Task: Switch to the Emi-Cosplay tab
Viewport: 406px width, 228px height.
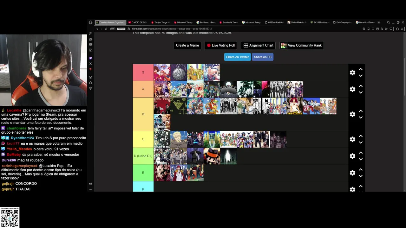Action: [x=343, y=22]
